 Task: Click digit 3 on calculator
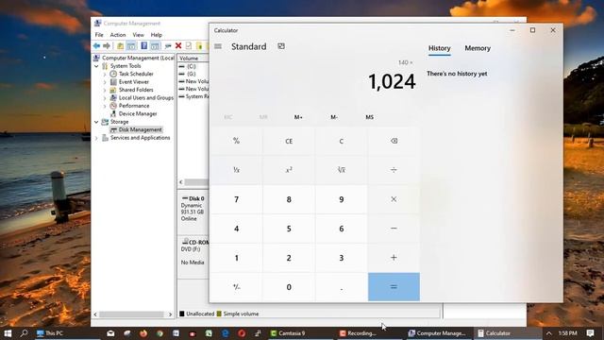click(342, 258)
